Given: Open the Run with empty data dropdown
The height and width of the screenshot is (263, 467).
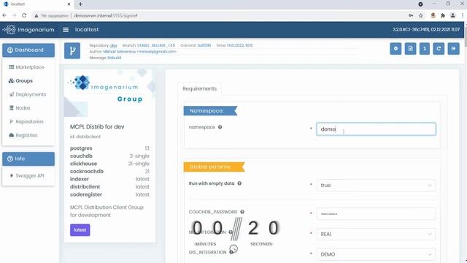Looking at the screenshot, I should (x=376, y=185).
